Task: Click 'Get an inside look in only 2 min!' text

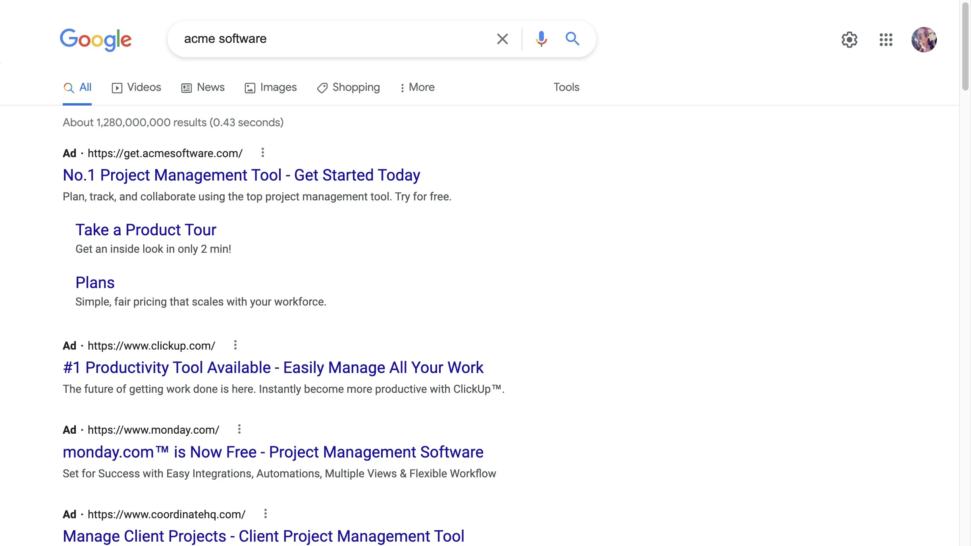Action: point(153,249)
